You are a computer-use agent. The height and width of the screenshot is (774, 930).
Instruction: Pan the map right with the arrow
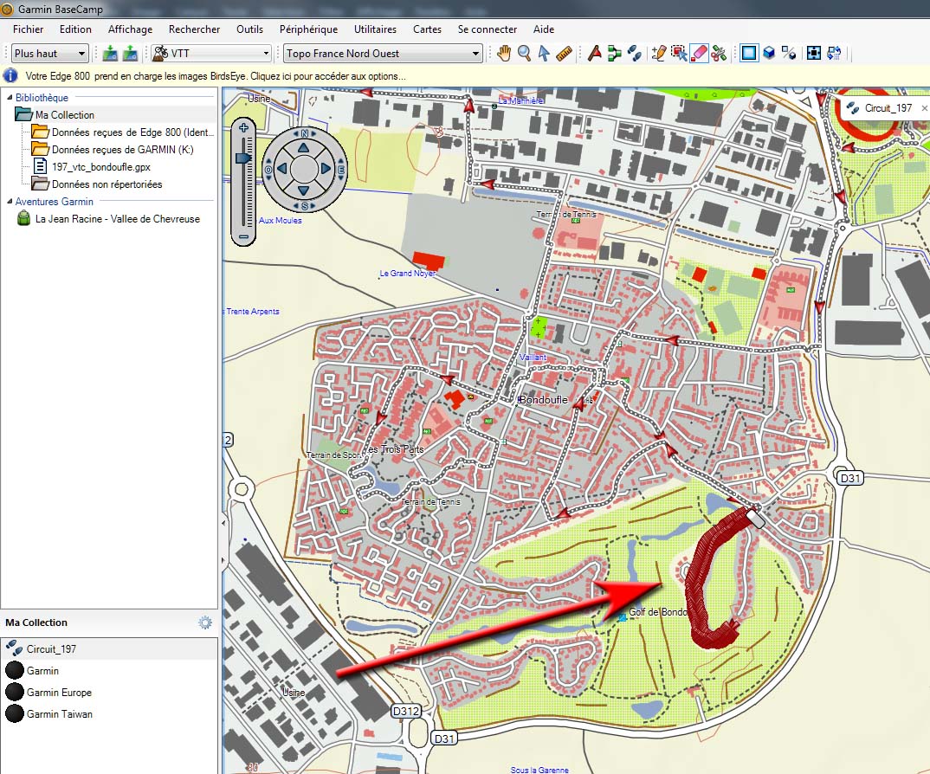point(326,169)
